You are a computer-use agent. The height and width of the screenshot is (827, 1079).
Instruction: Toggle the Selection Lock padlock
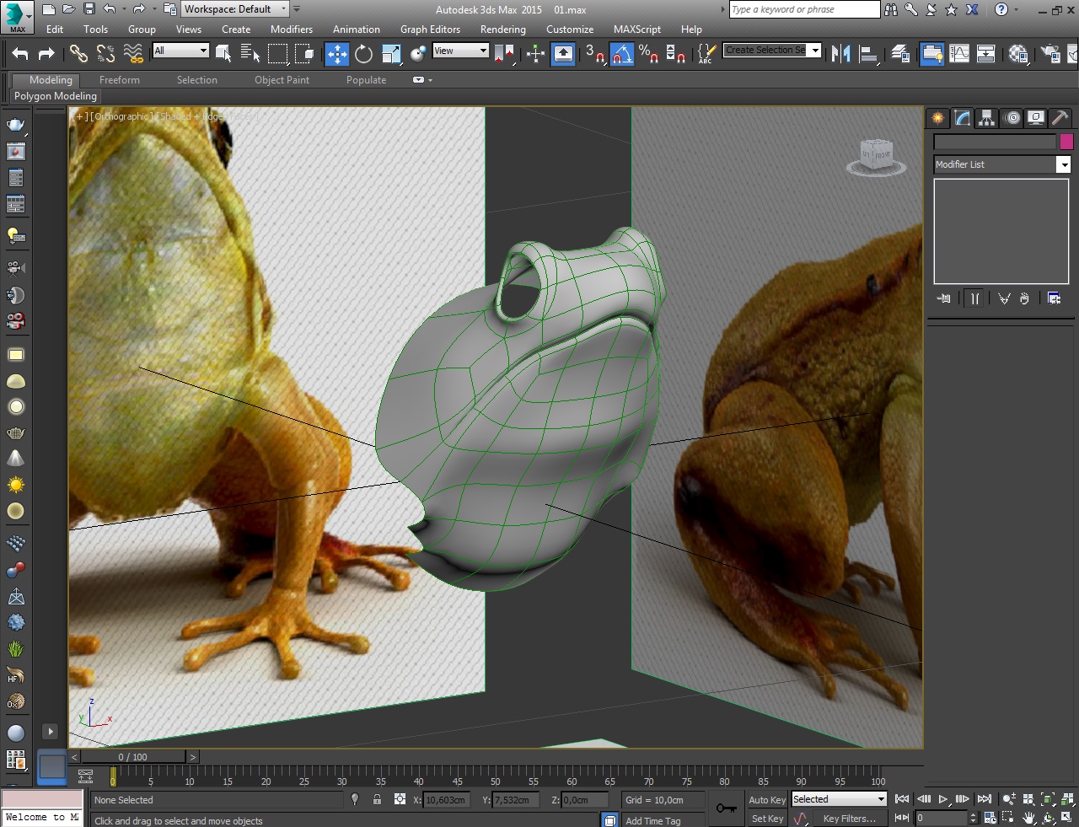(377, 799)
